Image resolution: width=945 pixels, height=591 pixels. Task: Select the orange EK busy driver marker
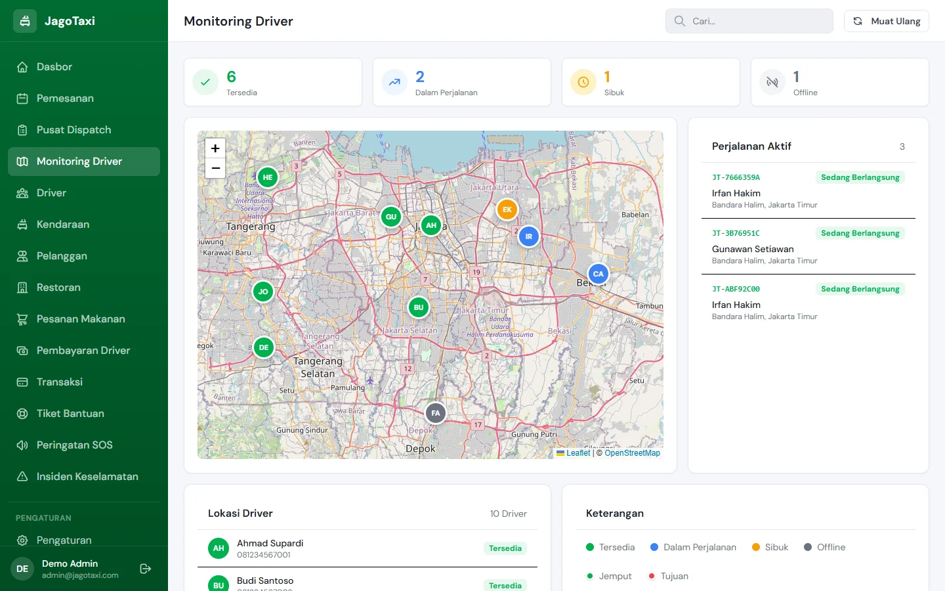click(507, 209)
